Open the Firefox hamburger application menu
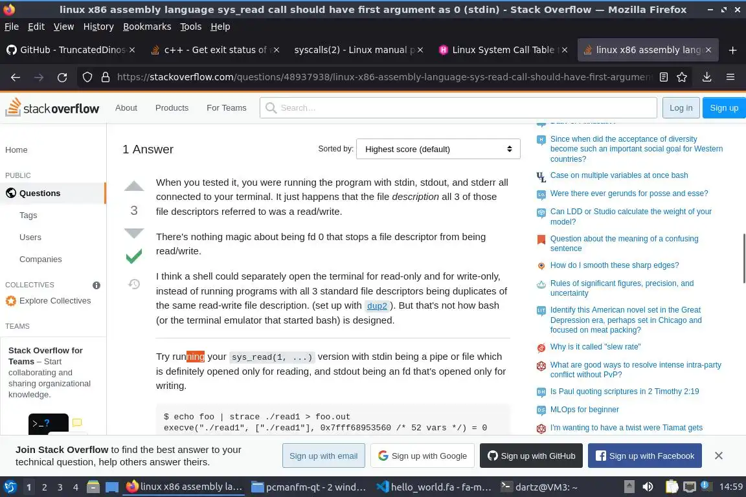746x497 pixels. (x=730, y=77)
